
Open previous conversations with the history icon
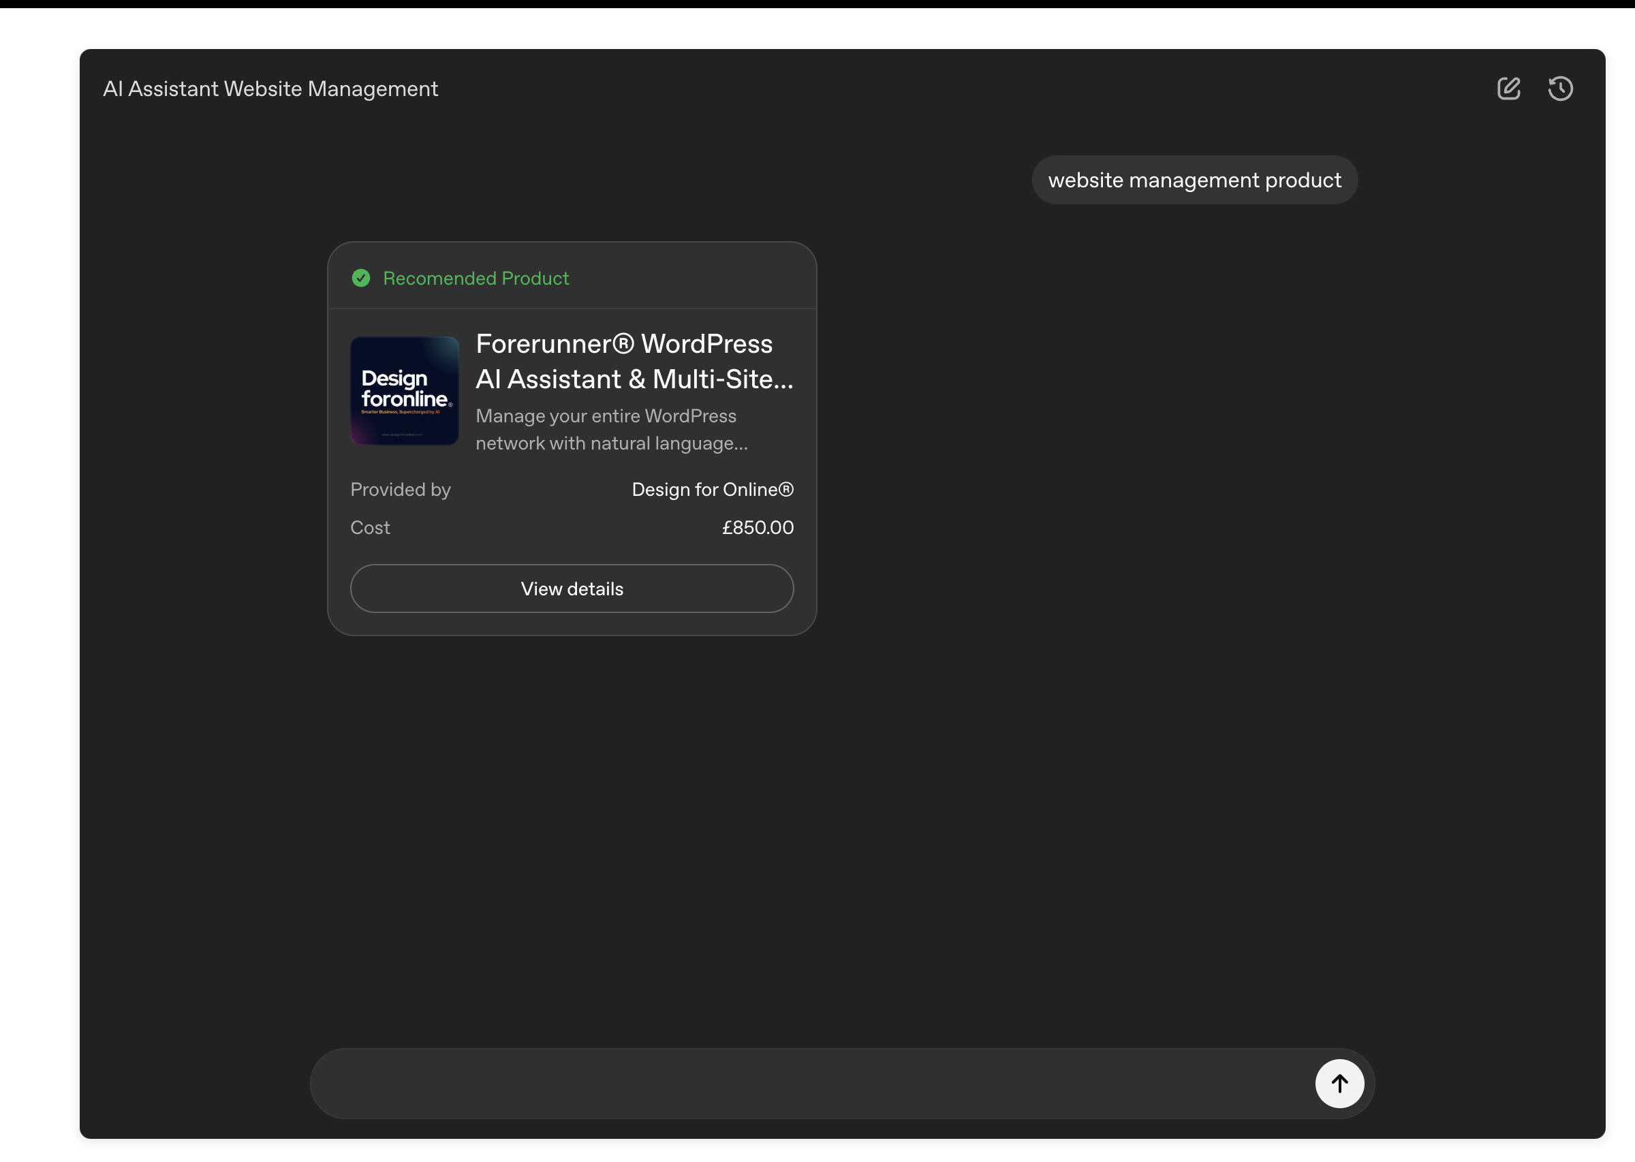point(1560,88)
